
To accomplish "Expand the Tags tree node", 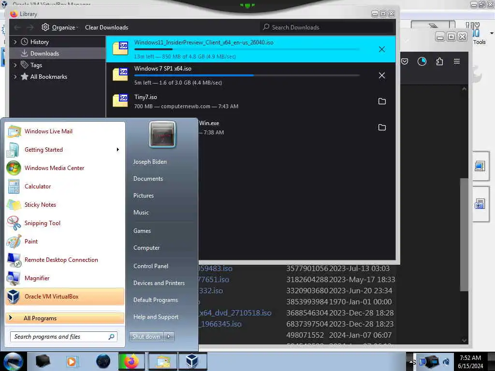I will tap(15, 65).
